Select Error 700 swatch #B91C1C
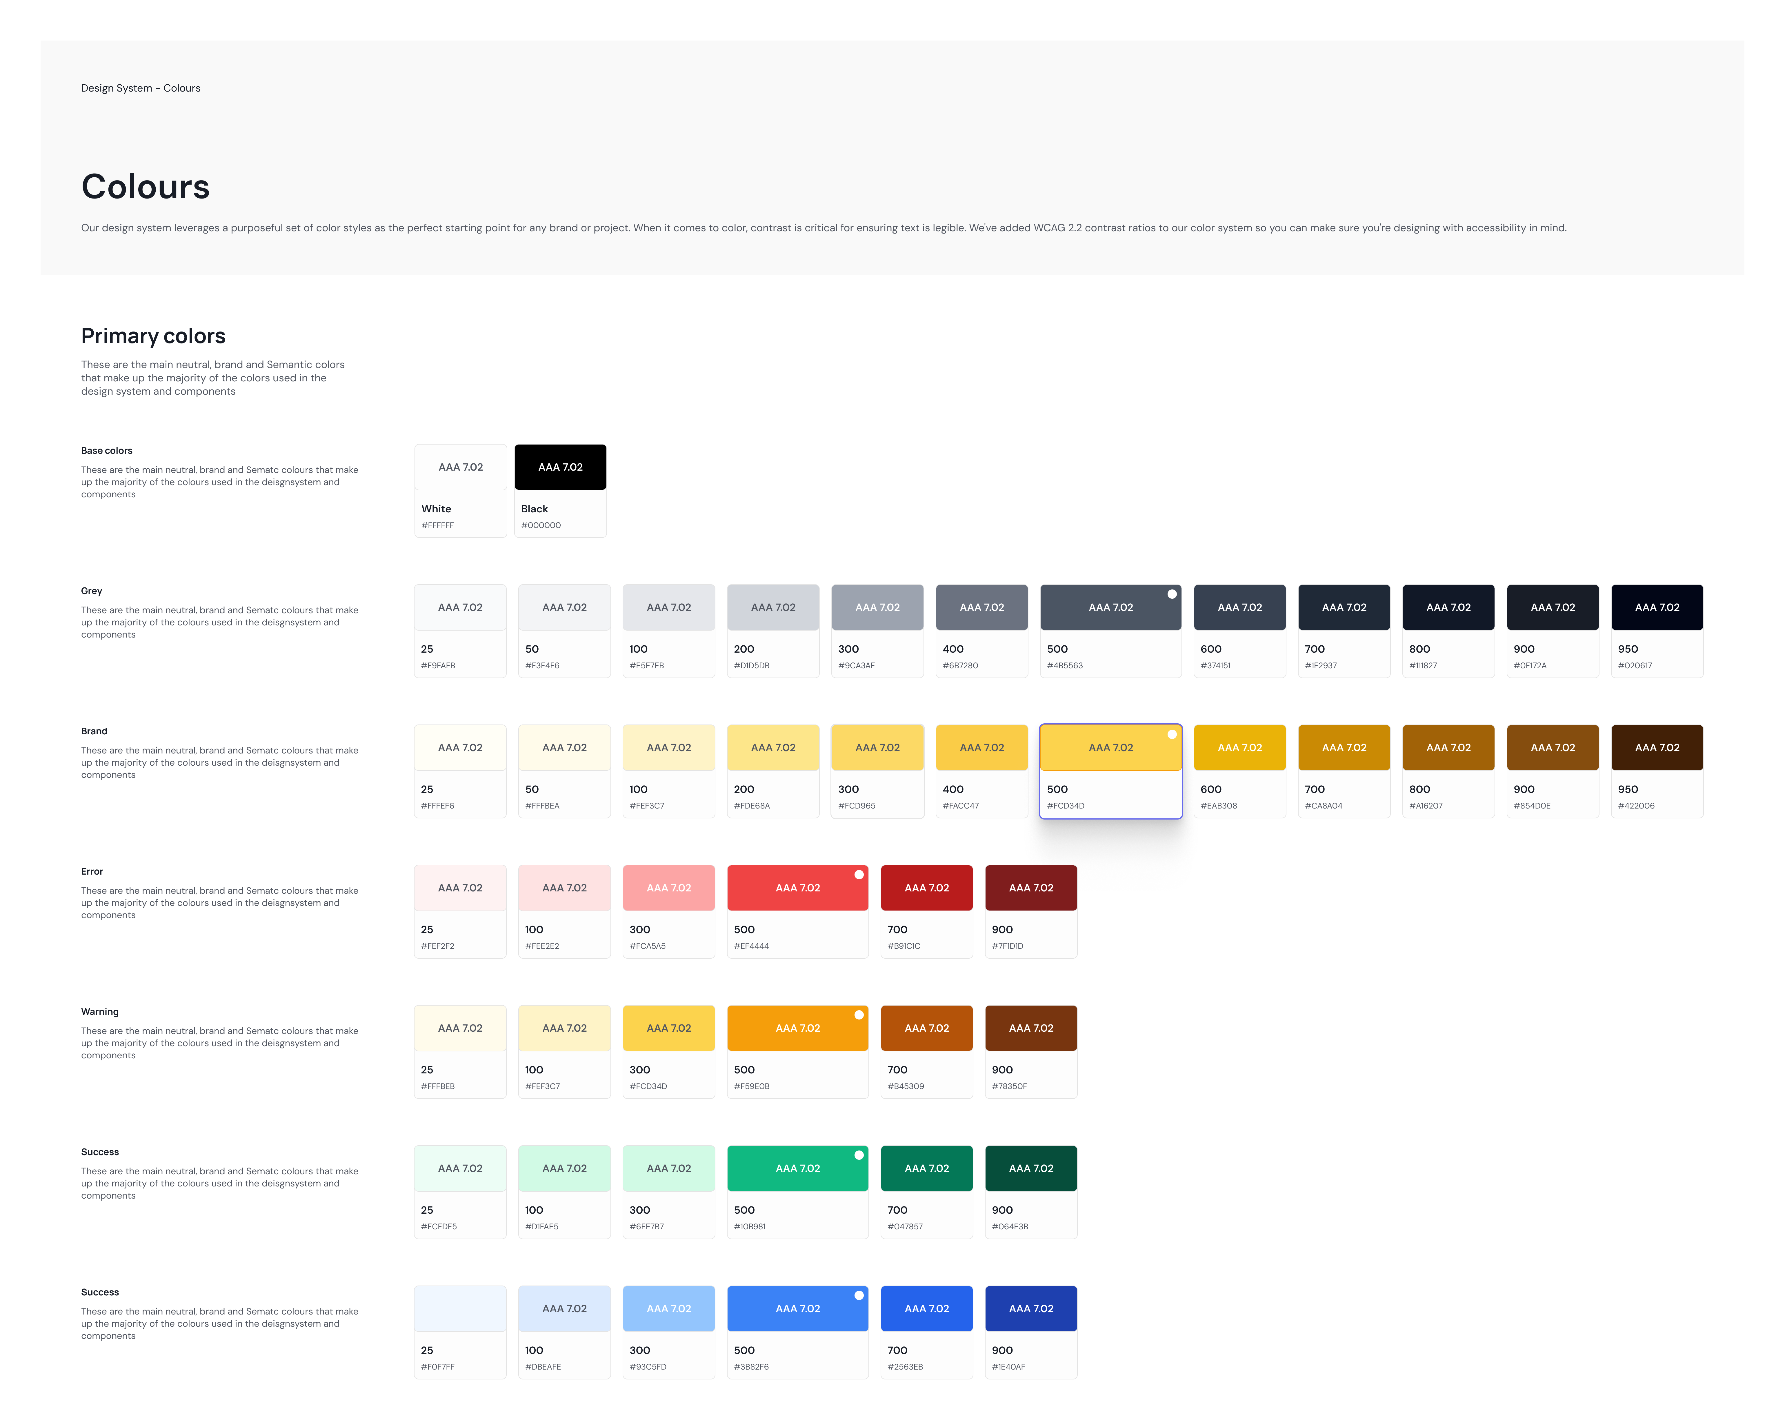Screen dimensions: 1785x1420 coord(927,912)
